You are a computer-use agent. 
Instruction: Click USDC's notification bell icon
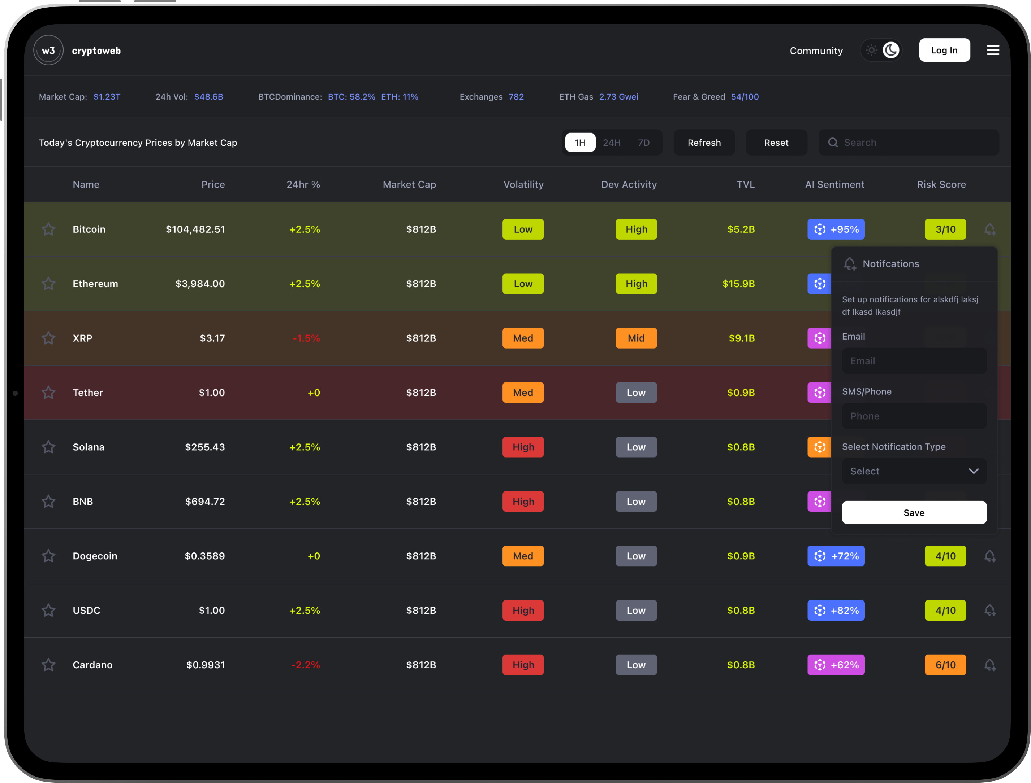[x=989, y=611]
